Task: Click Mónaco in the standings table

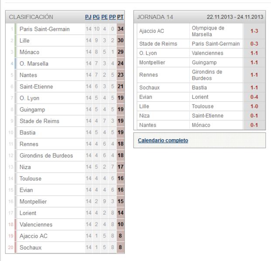Action: tap(29, 52)
